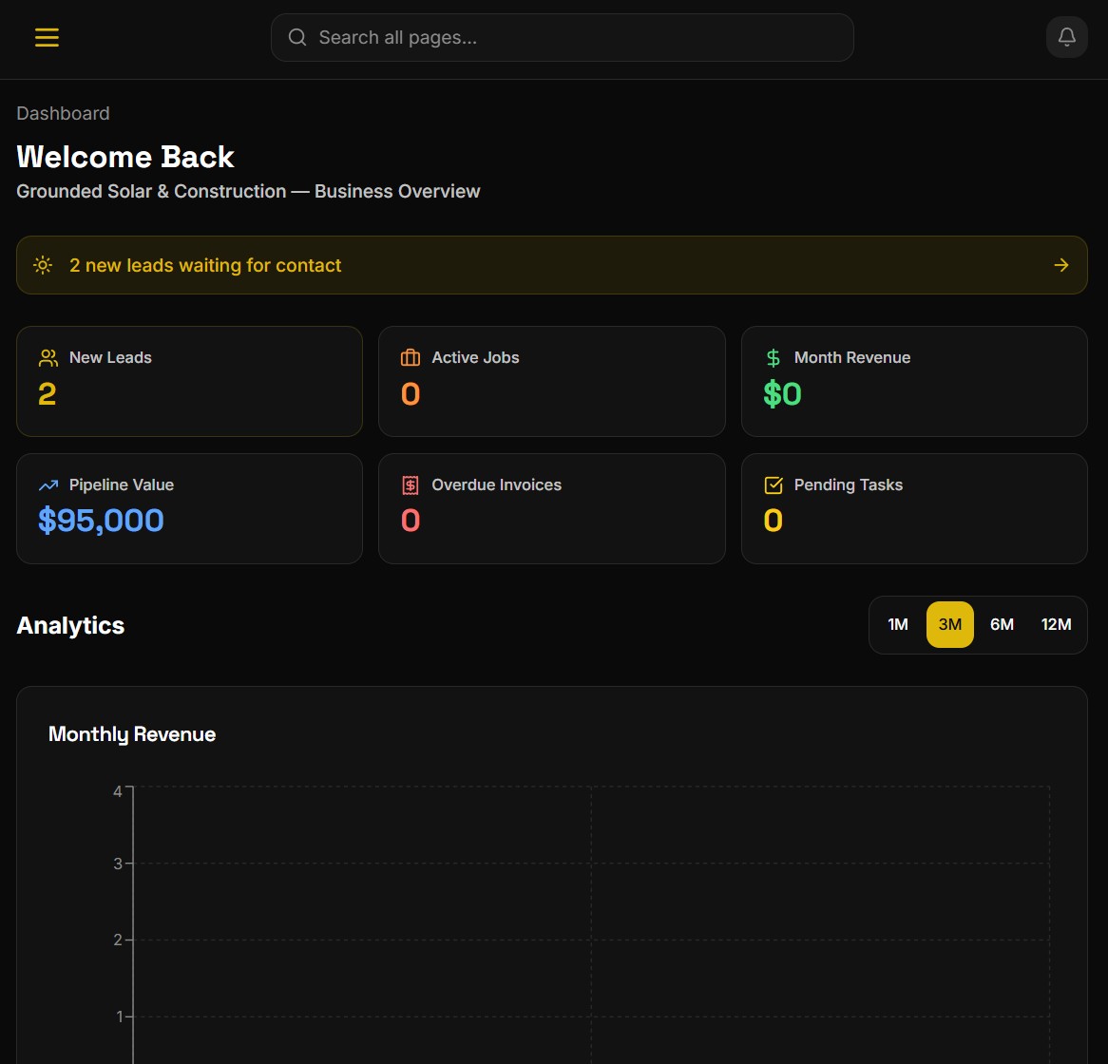
Task: Click the Analytics section heading
Action: pyautogui.click(x=70, y=626)
